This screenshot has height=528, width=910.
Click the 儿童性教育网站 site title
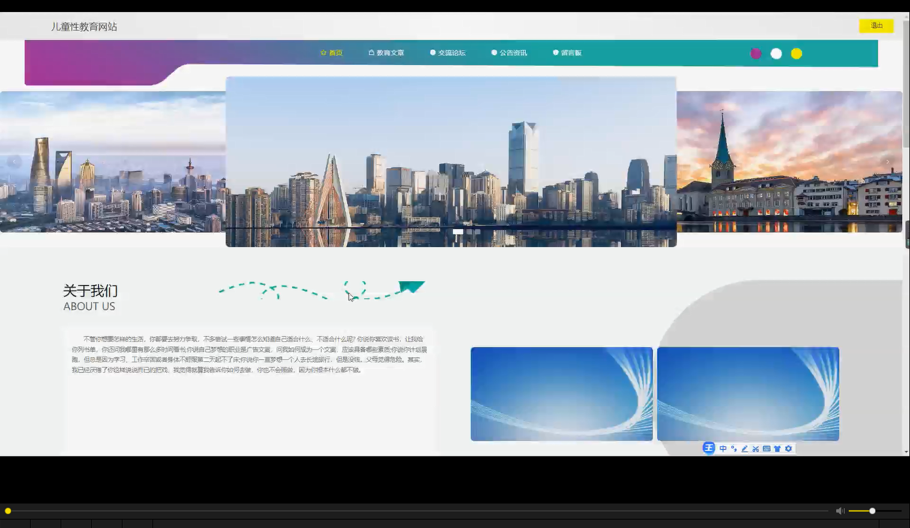pyautogui.click(x=84, y=27)
